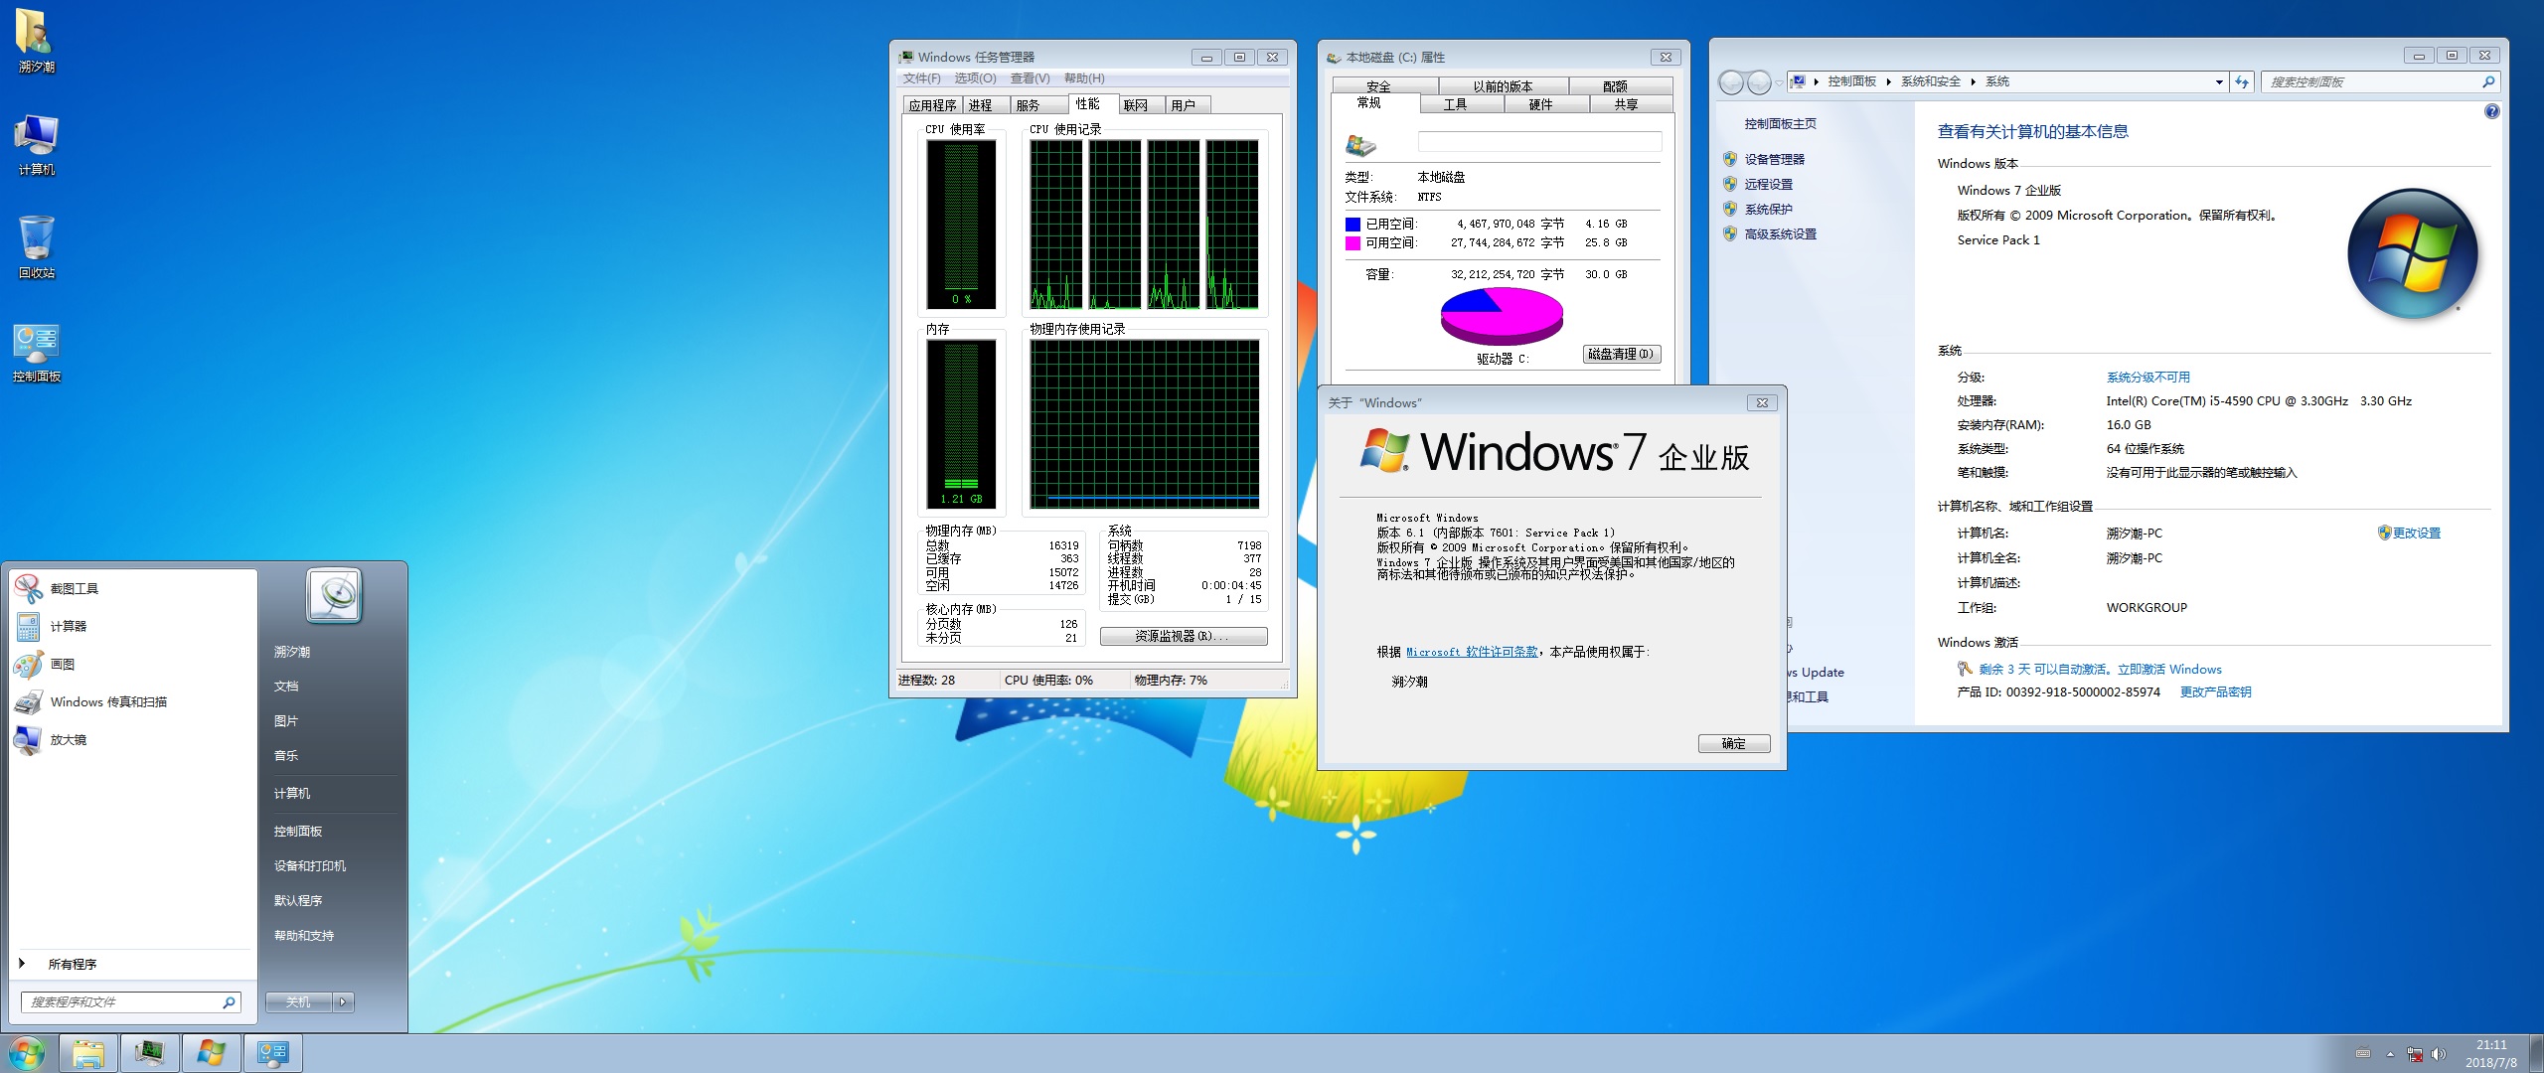Viewport: 2544px width, 1073px height.
Task: Open Windows Explorer from taskbar
Action: (x=88, y=1053)
